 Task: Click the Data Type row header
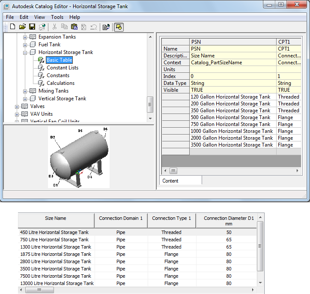pos(176,83)
